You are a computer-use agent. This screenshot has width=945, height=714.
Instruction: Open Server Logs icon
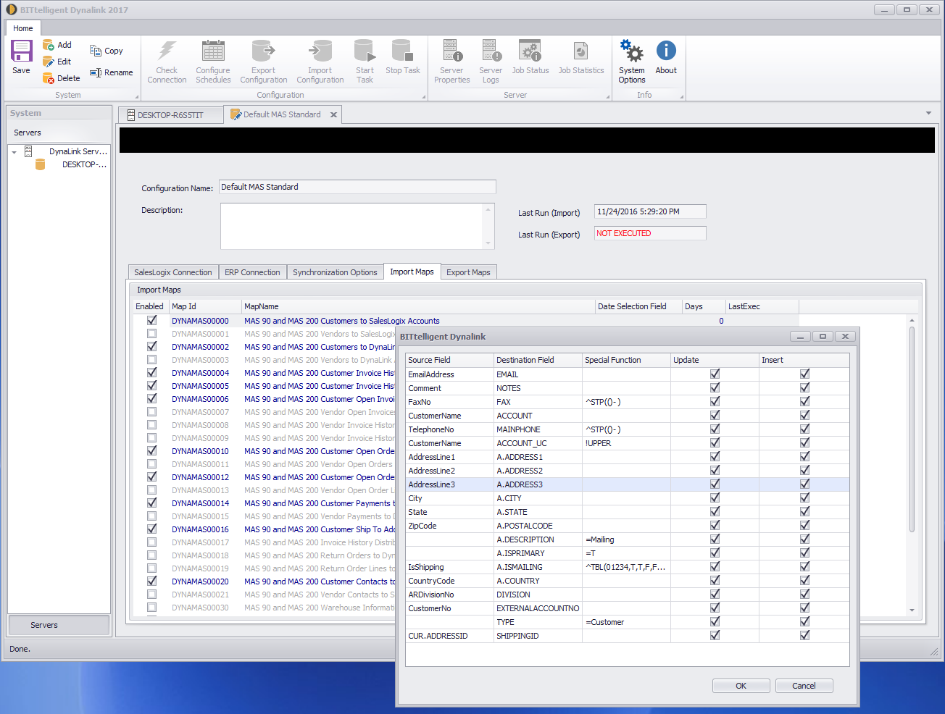pos(491,51)
